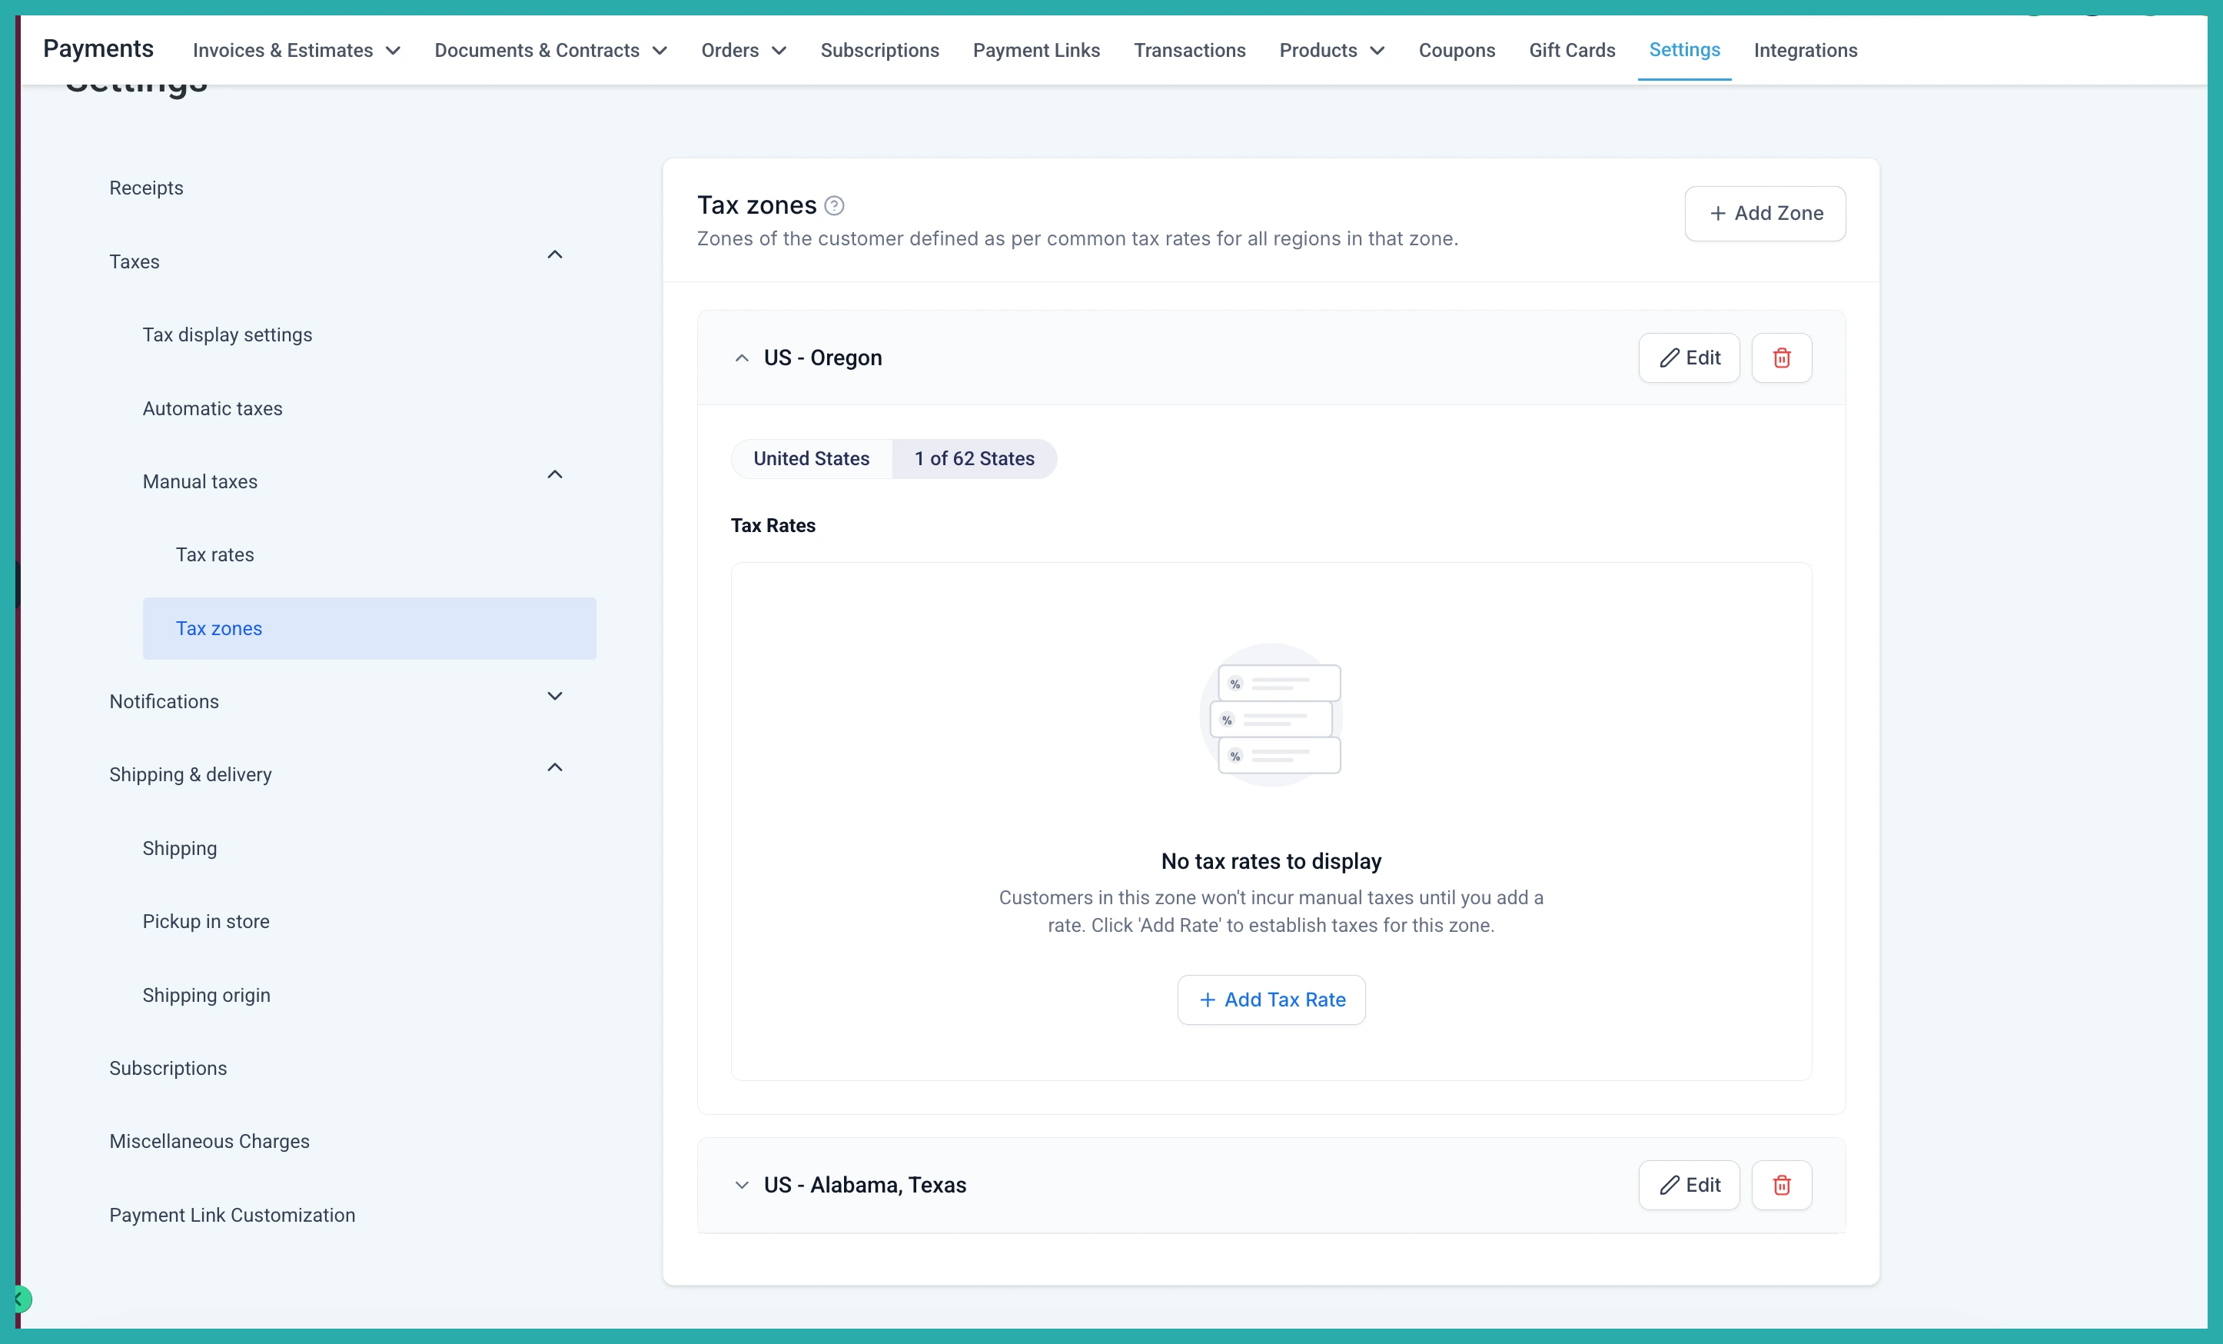The width and height of the screenshot is (2223, 1344).
Task: Expand the Notifications sidebar section
Action: coord(555,696)
